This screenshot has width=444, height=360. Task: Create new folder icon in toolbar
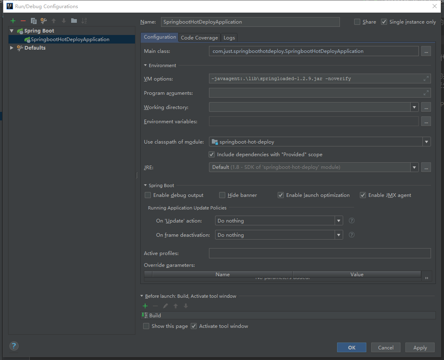click(x=74, y=20)
